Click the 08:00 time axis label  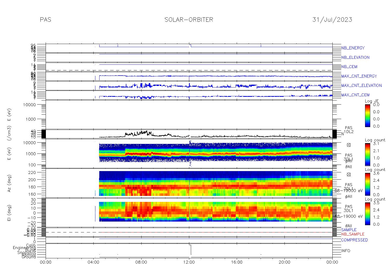(141, 262)
